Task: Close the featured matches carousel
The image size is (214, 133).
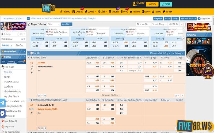Action: click(184, 28)
